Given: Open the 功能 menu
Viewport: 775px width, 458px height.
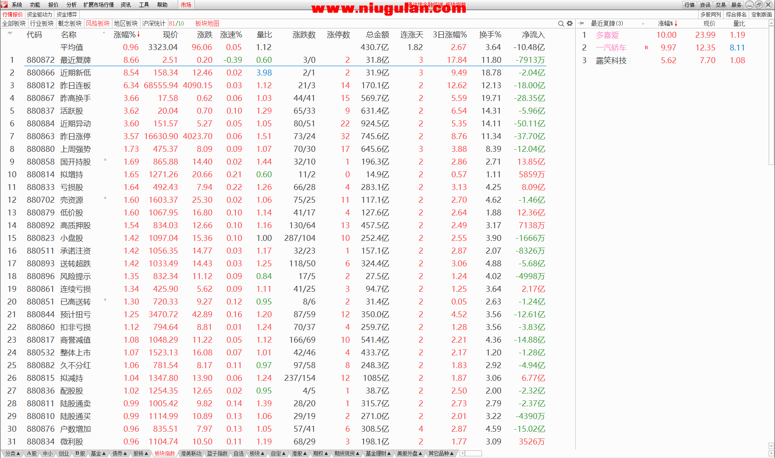Looking at the screenshot, I should tap(35, 5).
